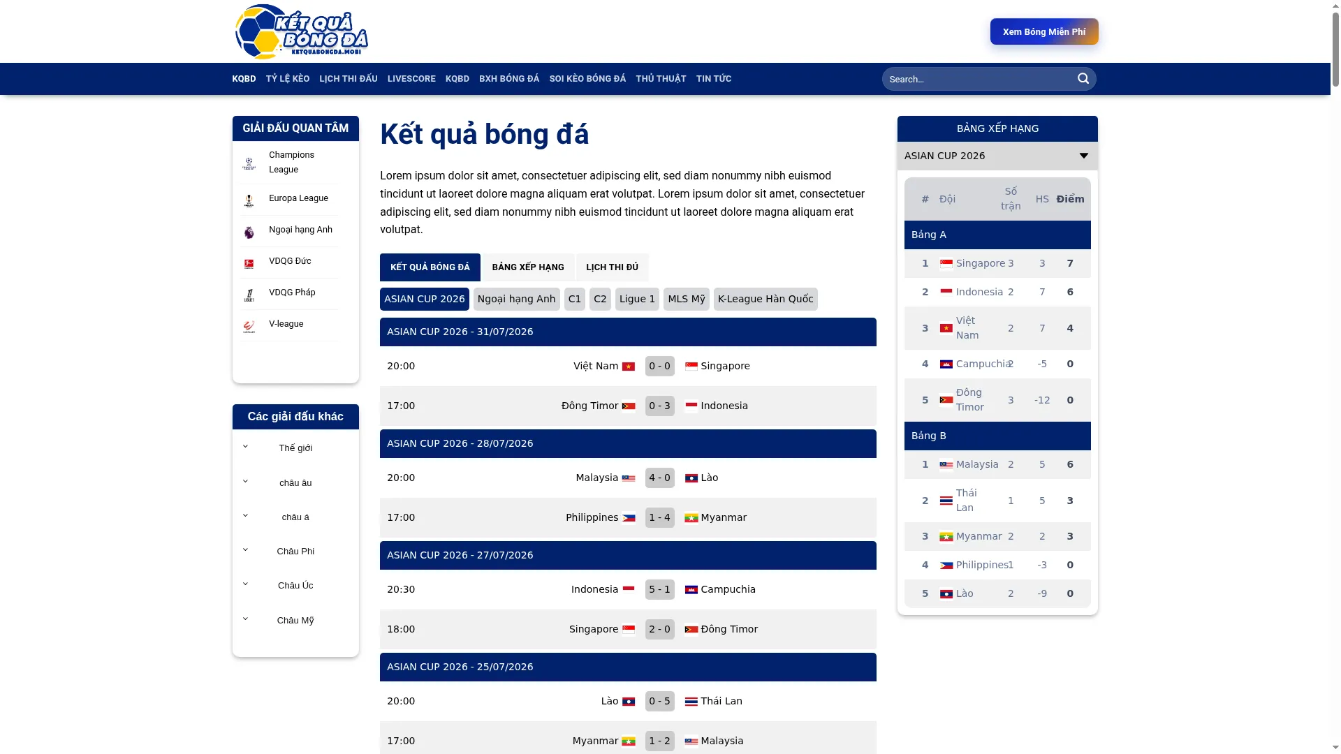Click Lào flag in Malaysia 4-0 match
This screenshot has width=1341, height=754.
click(691, 478)
